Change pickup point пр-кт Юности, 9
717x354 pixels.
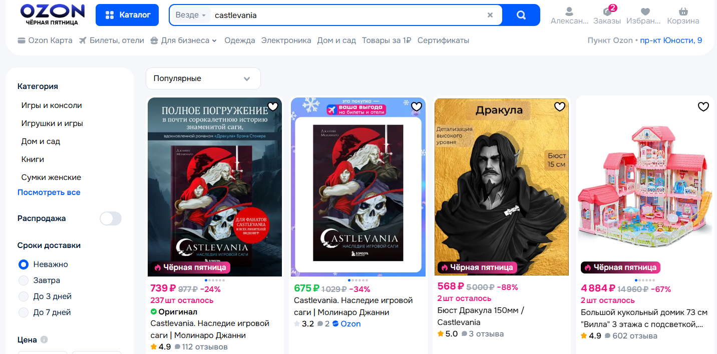[671, 40]
